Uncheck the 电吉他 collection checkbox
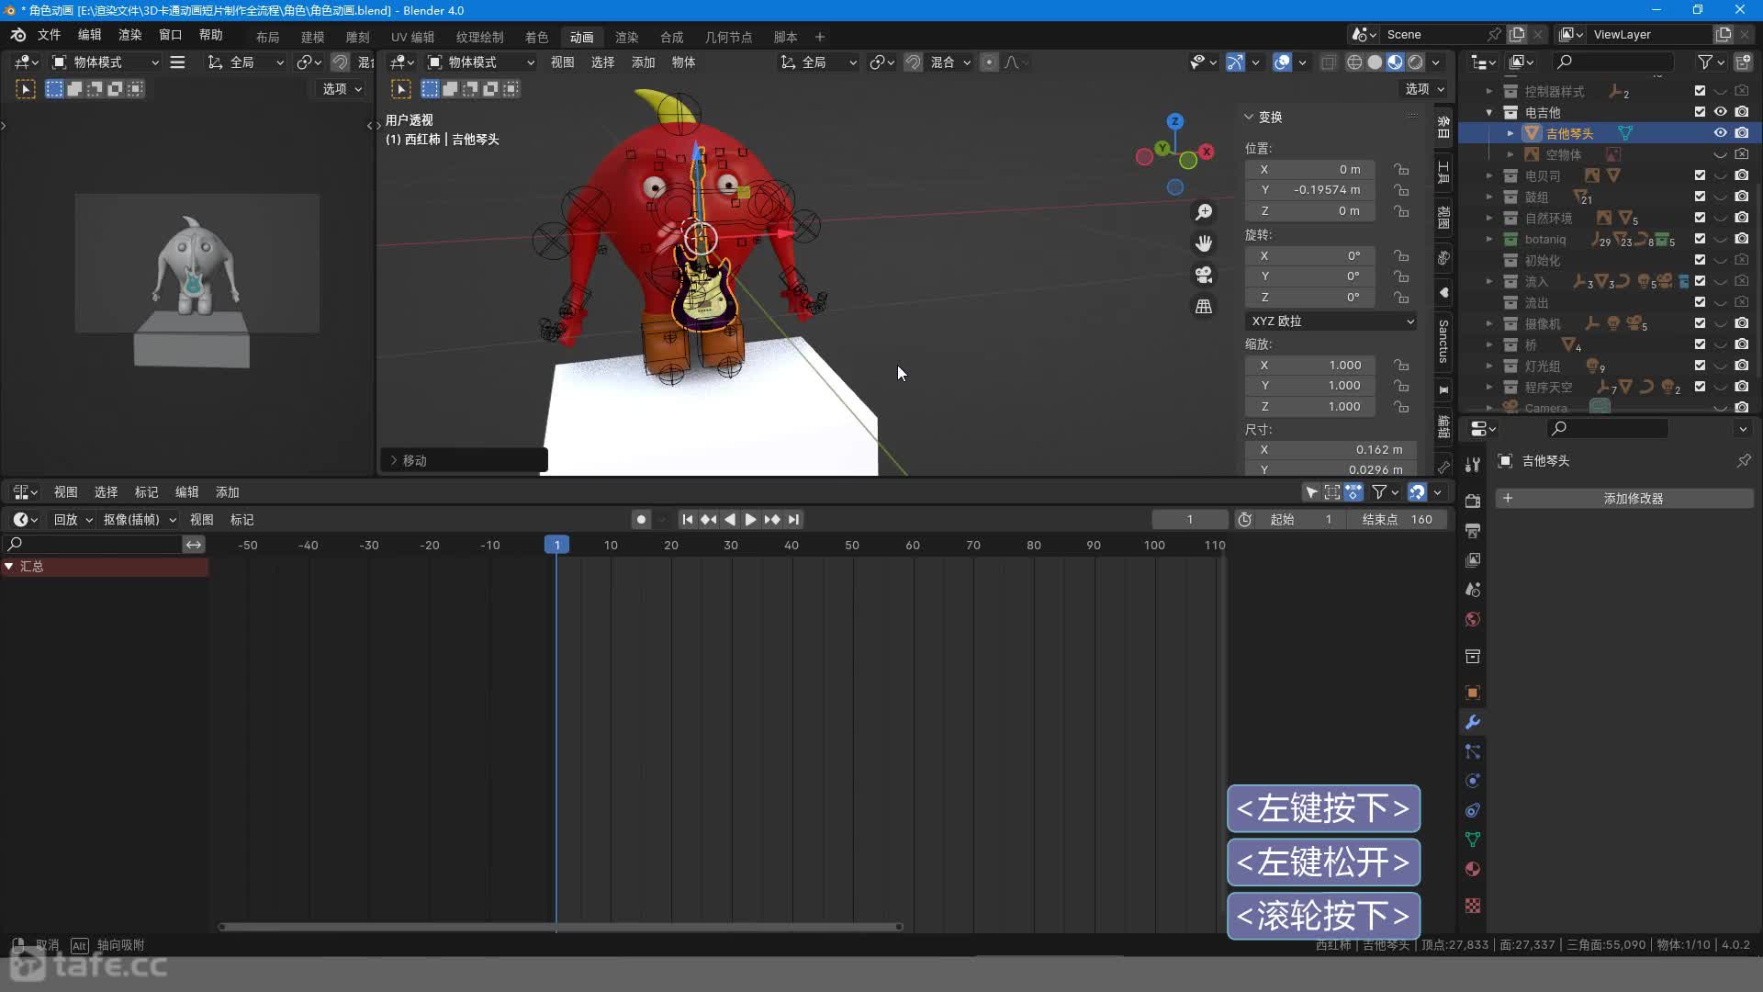 1700,112
